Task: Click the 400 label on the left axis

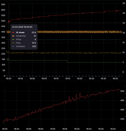Action: point(3,32)
